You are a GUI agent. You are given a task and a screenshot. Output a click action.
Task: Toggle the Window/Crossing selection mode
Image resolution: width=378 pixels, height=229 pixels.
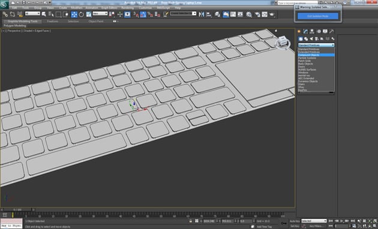pyautogui.click(x=65, y=14)
